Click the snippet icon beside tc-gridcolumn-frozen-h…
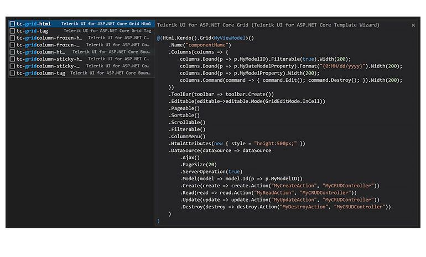The width and height of the screenshot is (426, 257). click(12, 38)
